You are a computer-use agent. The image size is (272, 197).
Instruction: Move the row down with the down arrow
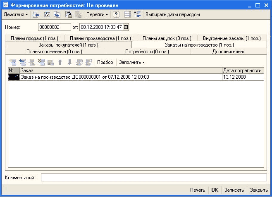(x=70, y=62)
